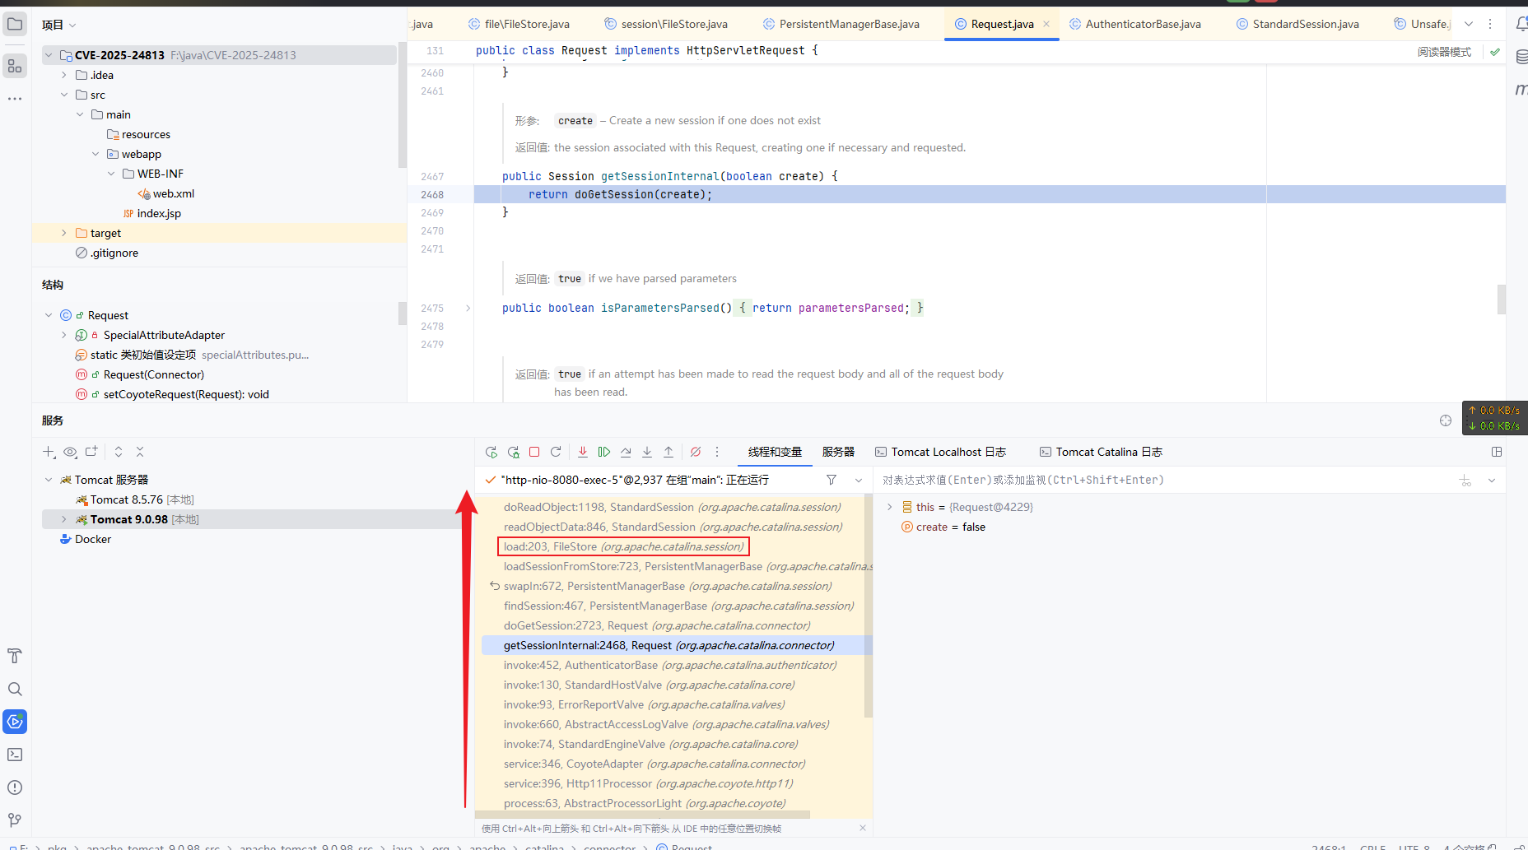
Task: Click the inspection green checkmark indicator
Action: (x=1495, y=52)
